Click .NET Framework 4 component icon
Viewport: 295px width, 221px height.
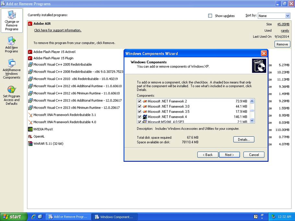coord(145,117)
